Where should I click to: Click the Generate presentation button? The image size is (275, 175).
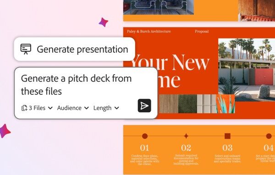74,49
